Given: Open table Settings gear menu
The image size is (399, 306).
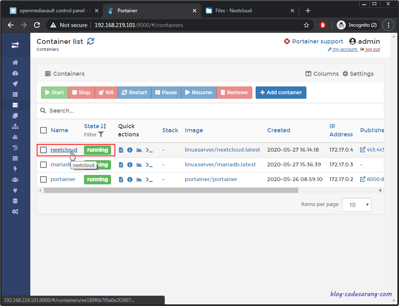Looking at the screenshot, I should pos(358,74).
